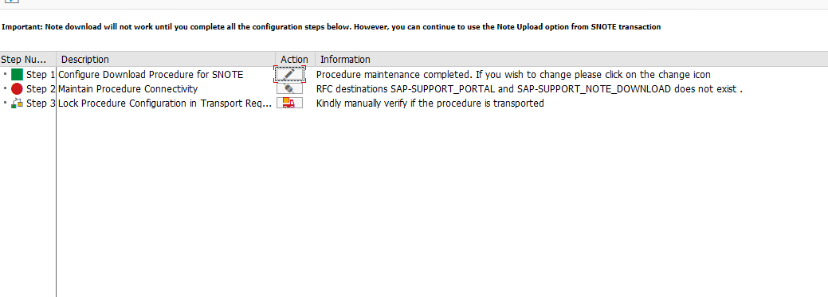
Task: Click the RFC destinations does not exist message
Action: (x=529, y=88)
